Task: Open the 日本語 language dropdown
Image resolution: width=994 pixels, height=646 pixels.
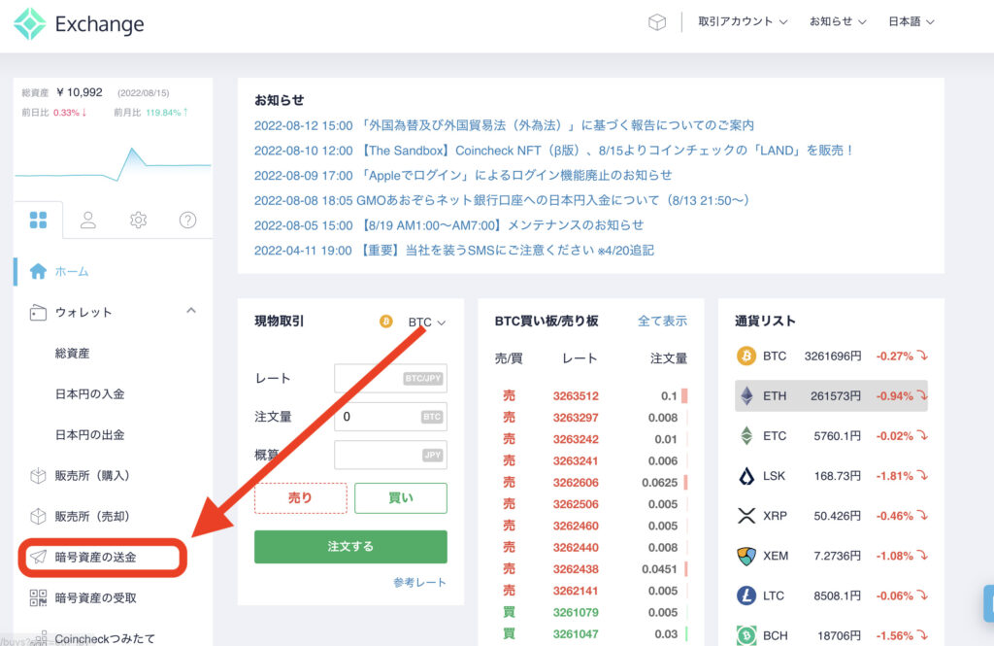Action: pos(911,21)
